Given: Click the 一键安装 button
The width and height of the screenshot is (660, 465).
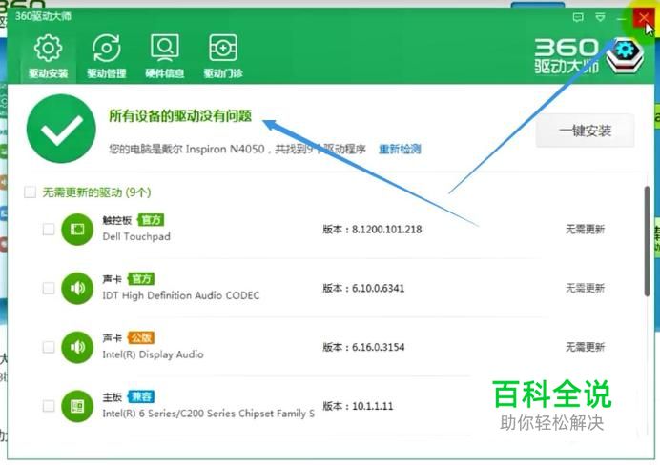Looking at the screenshot, I should (x=585, y=131).
